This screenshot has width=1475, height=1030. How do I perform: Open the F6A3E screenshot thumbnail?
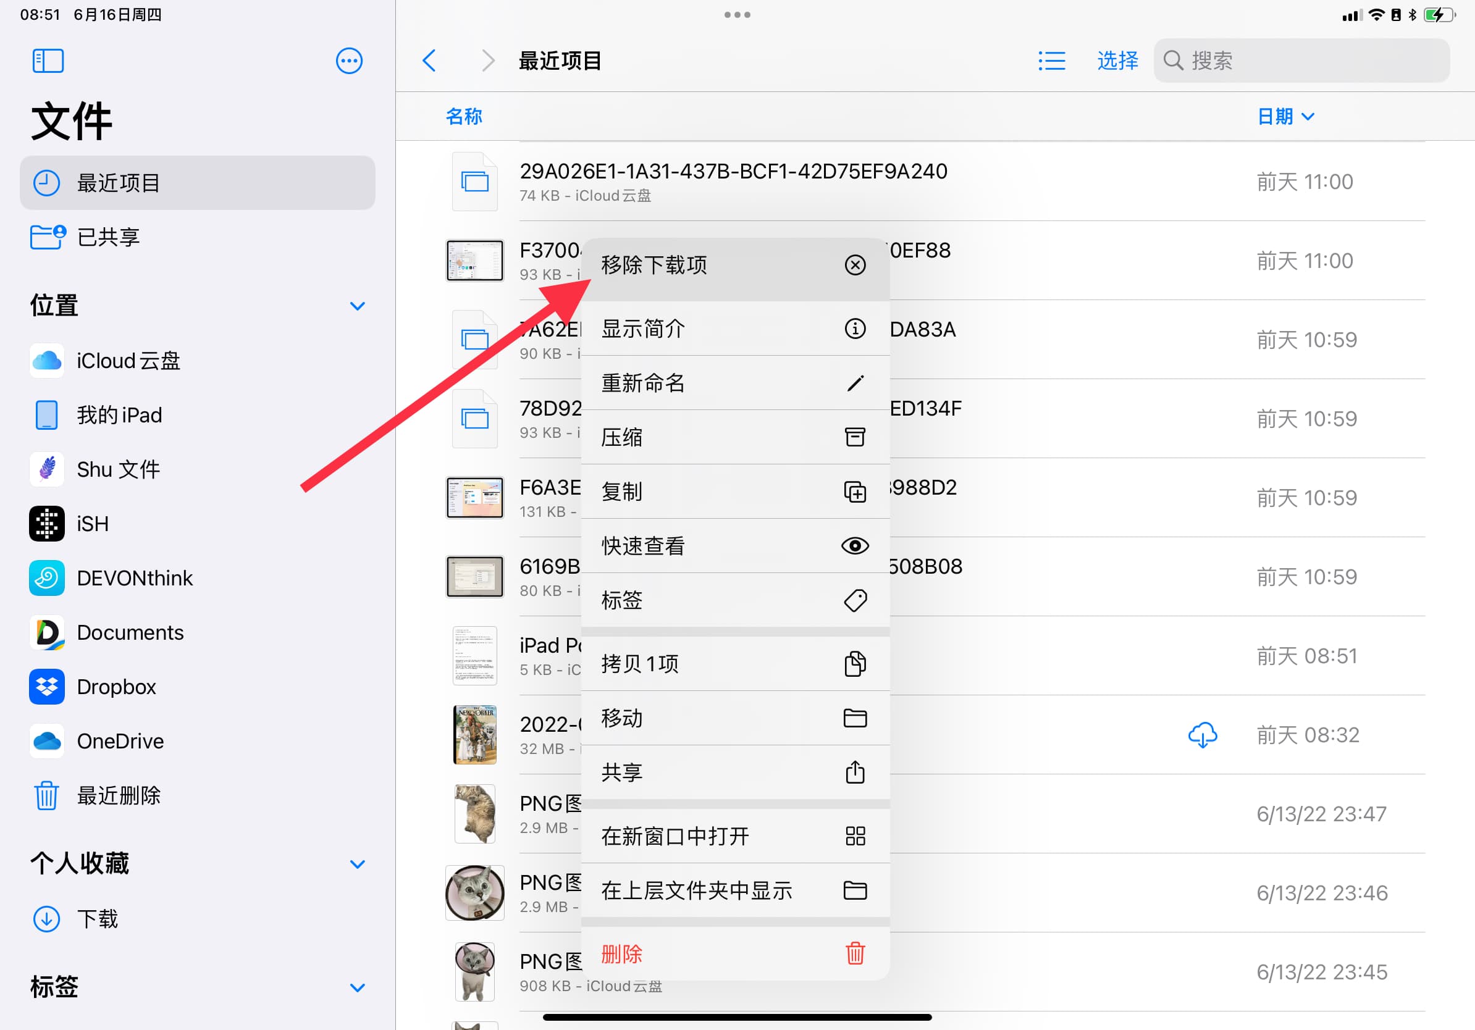coord(475,498)
